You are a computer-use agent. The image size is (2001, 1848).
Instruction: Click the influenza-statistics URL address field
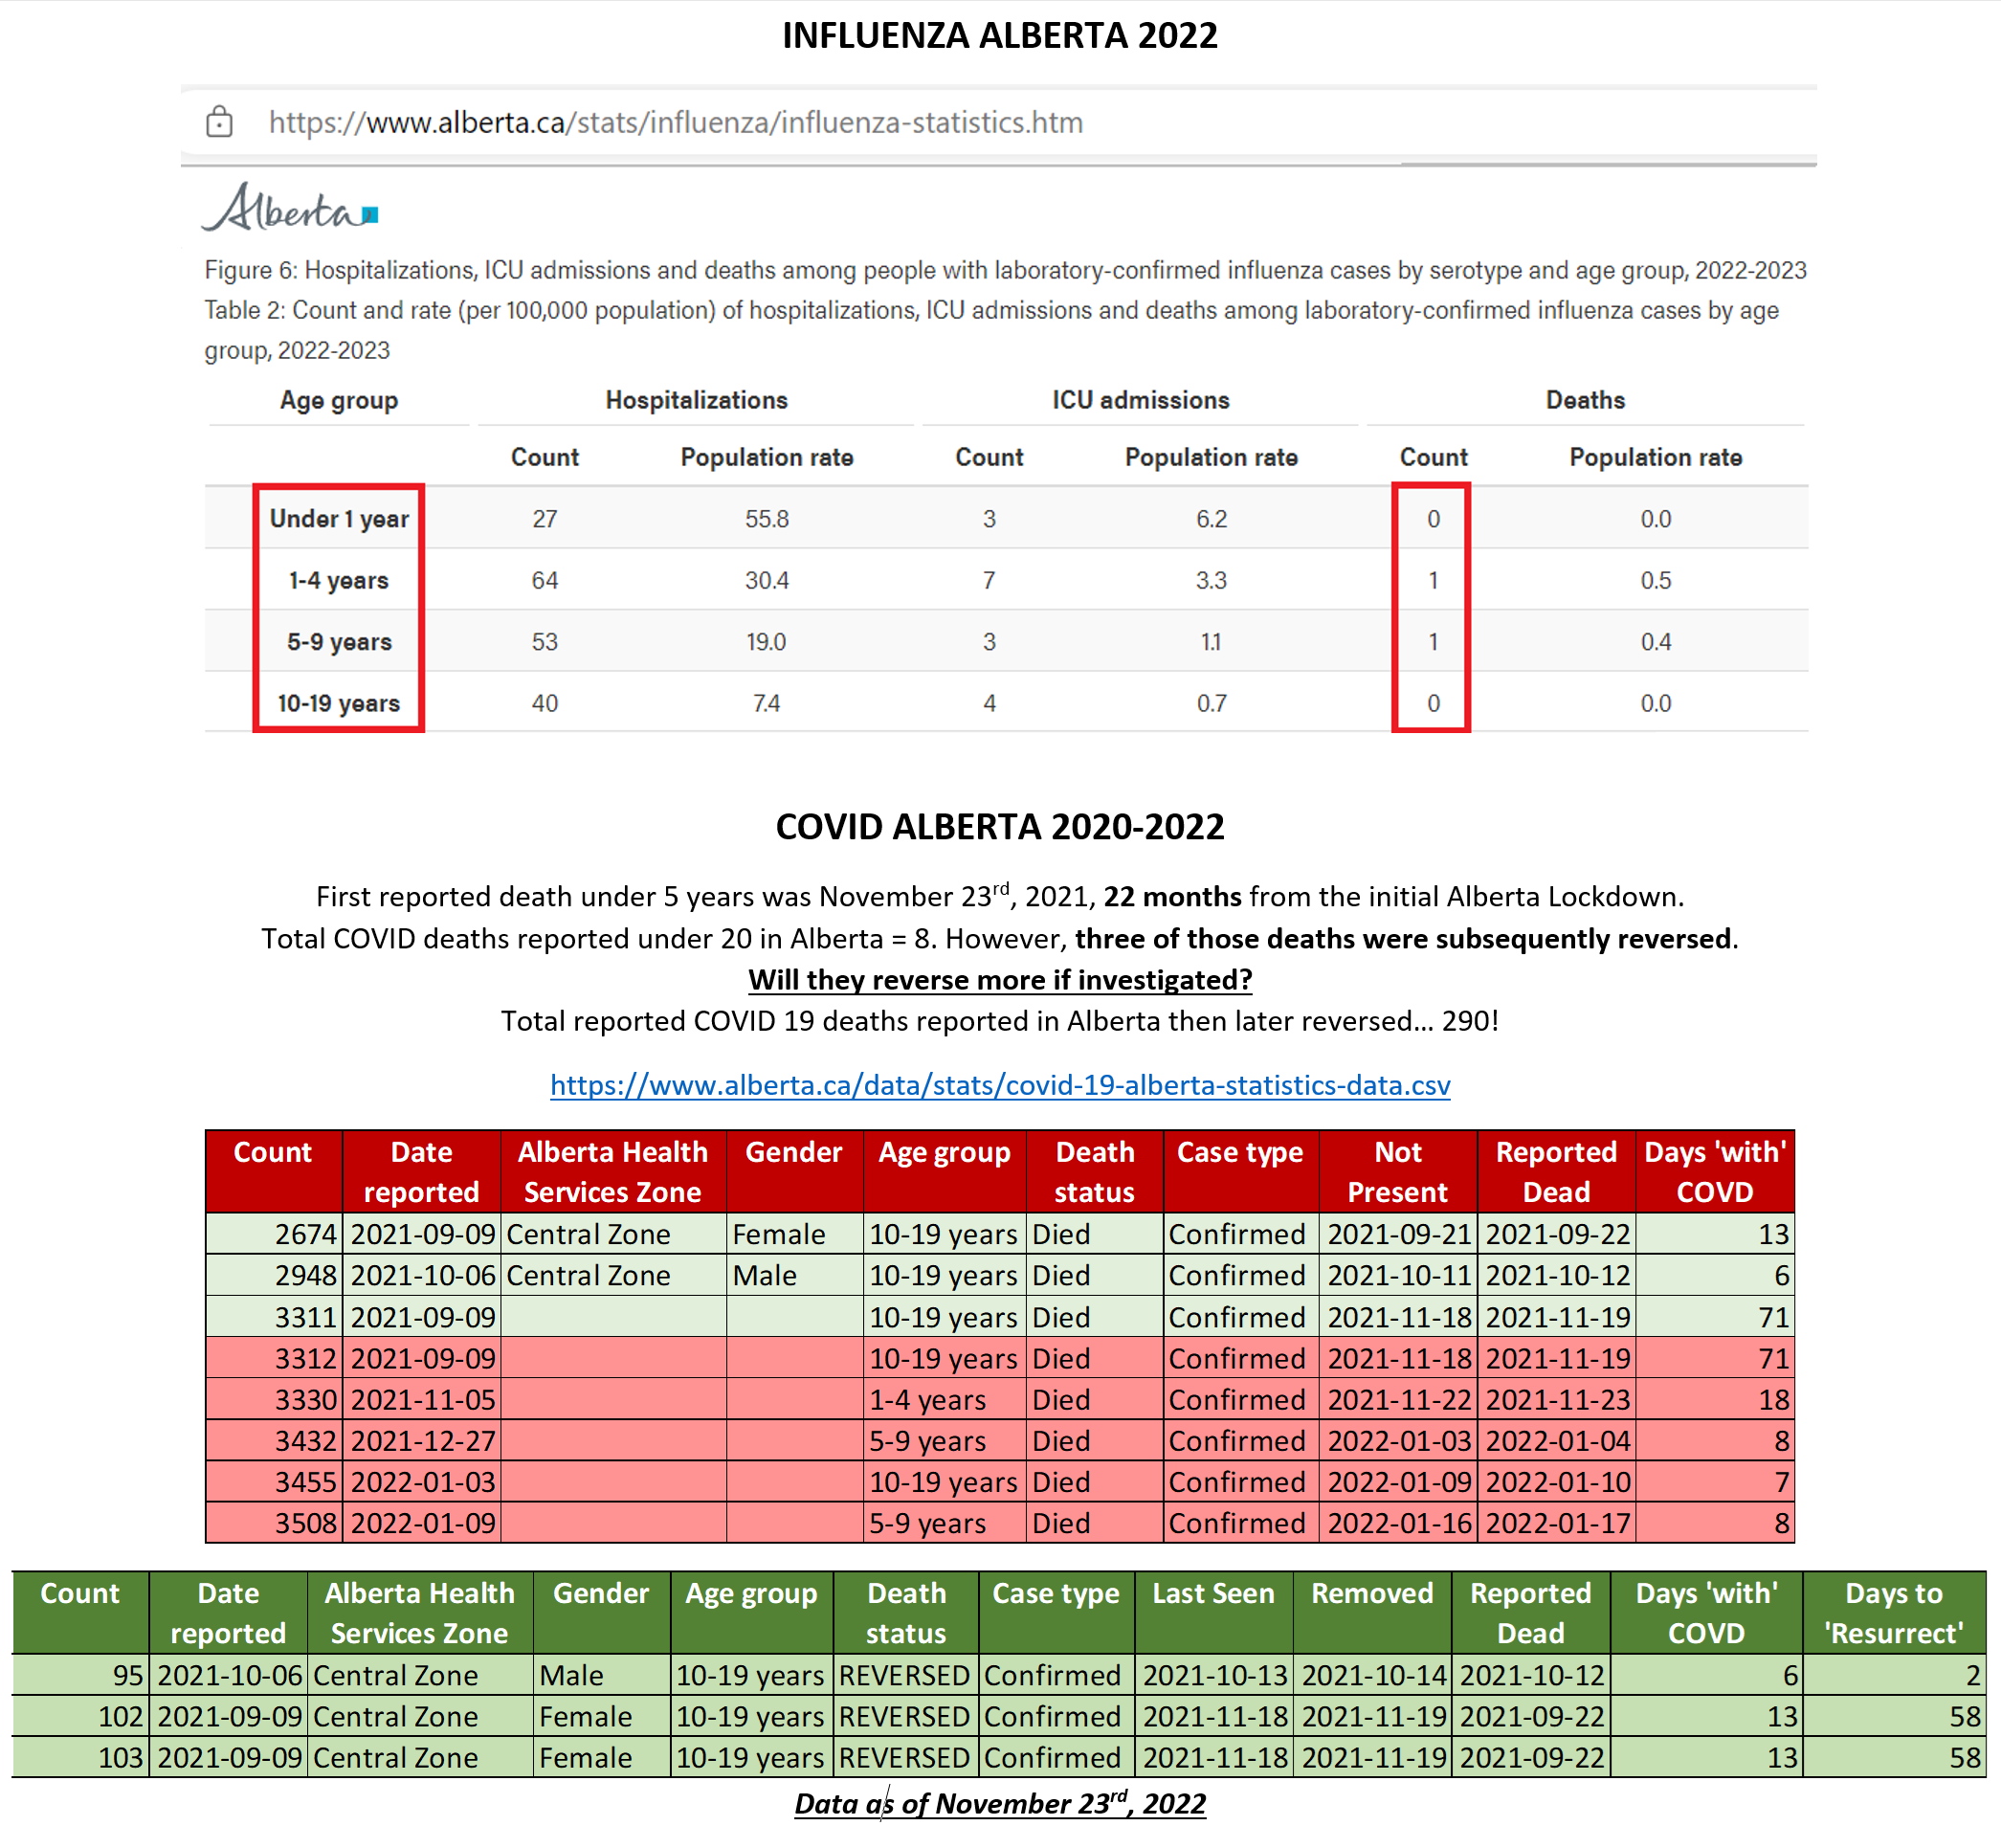[x=675, y=122]
